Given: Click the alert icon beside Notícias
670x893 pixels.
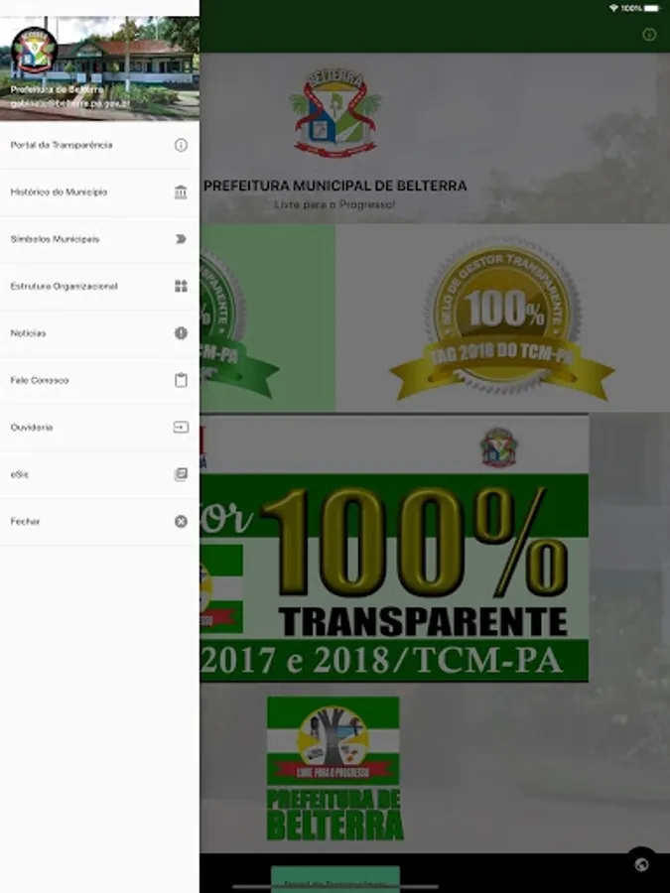Looking at the screenshot, I should (x=181, y=333).
